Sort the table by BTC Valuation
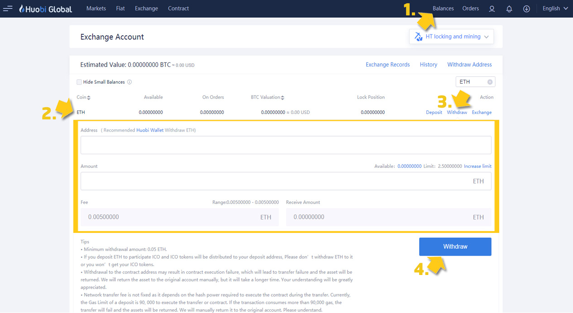573x313 pixels. (284, 97)
